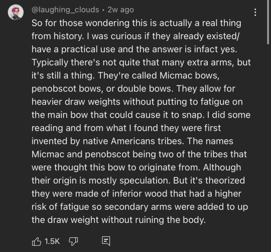Click the scrollbar thumb on right edge
The height and width of the screenshot is (252, 271).
pyautogui.click(x=268, y=22)
